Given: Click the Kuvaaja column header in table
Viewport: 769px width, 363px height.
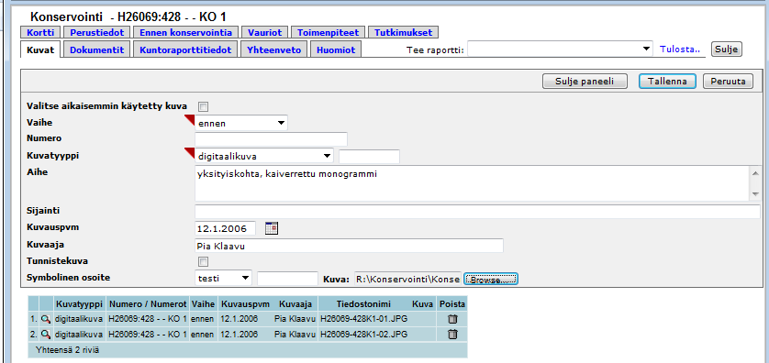Looking at the screenshot, I should point(295,304).
